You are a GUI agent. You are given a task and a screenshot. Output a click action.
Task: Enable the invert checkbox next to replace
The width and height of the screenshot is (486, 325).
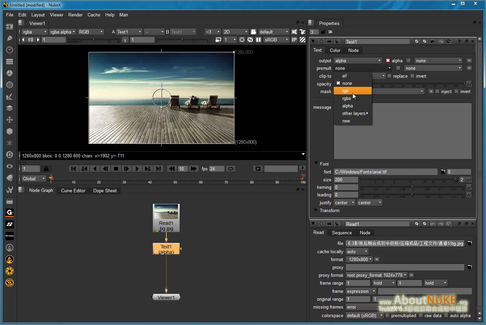coord(412,76)
